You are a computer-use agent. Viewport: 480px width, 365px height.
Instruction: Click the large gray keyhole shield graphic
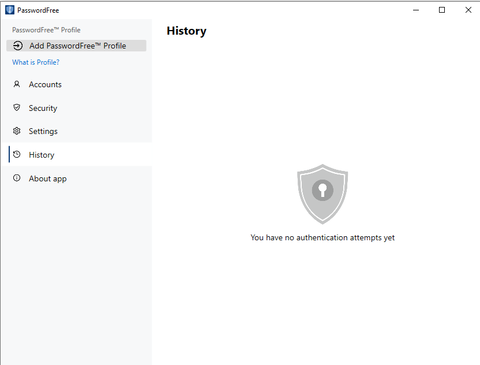pos(322,193)
